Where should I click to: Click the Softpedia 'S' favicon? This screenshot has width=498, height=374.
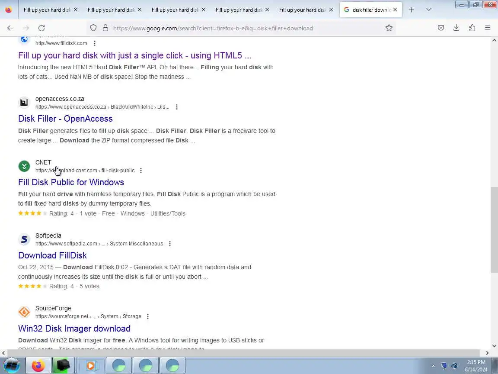(x=24, y=239)
